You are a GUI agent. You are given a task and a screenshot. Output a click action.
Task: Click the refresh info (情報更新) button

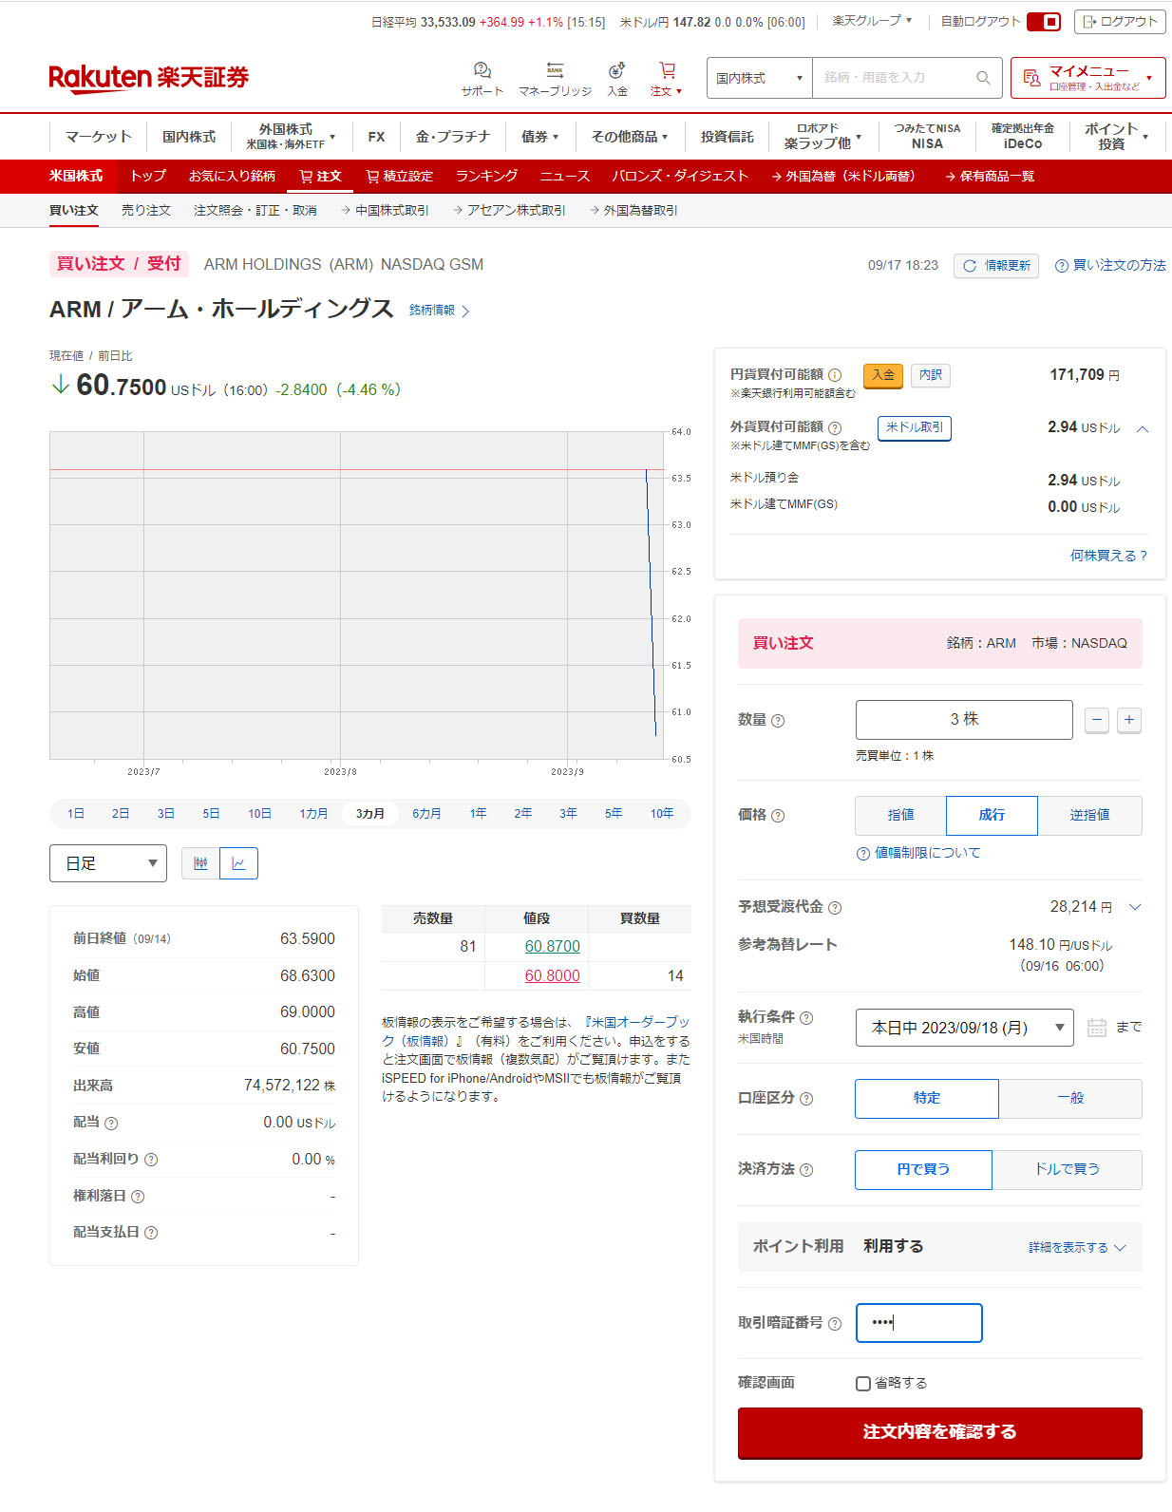[996, 266]
